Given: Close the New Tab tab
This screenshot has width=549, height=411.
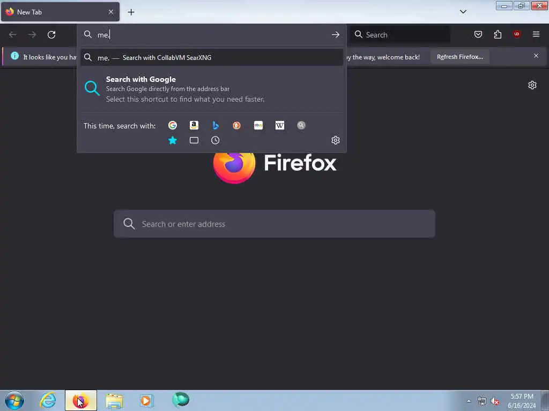Looking at the screenshot, I should (x=110, y=12).
